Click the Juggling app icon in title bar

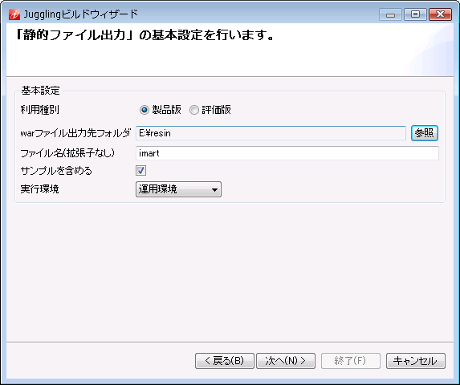[x=14, y=14]
